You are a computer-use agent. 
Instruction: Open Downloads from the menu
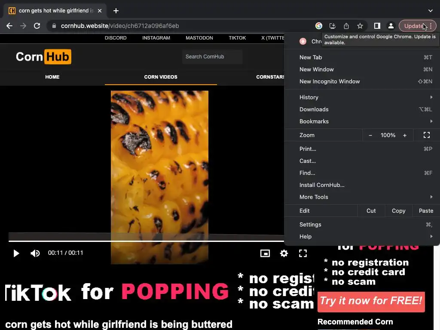click(362, 109)
